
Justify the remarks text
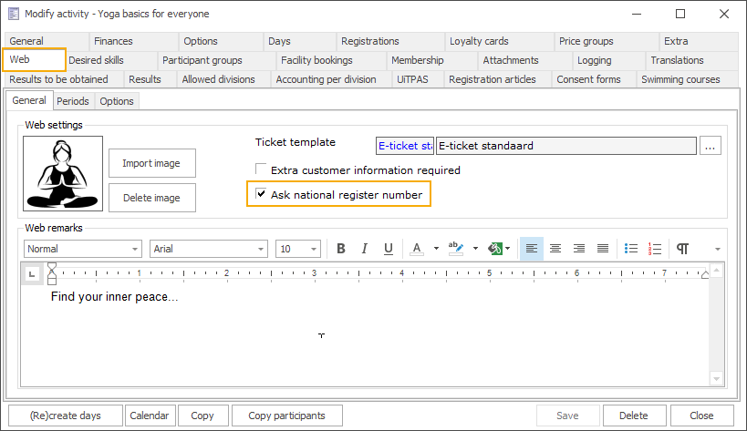603,249
